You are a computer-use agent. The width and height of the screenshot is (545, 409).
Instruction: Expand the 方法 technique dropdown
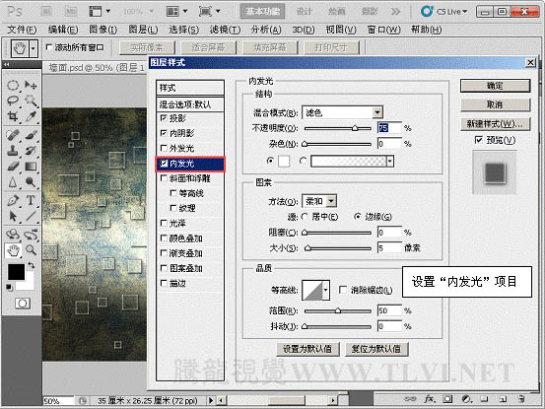(x=319, y=201)
